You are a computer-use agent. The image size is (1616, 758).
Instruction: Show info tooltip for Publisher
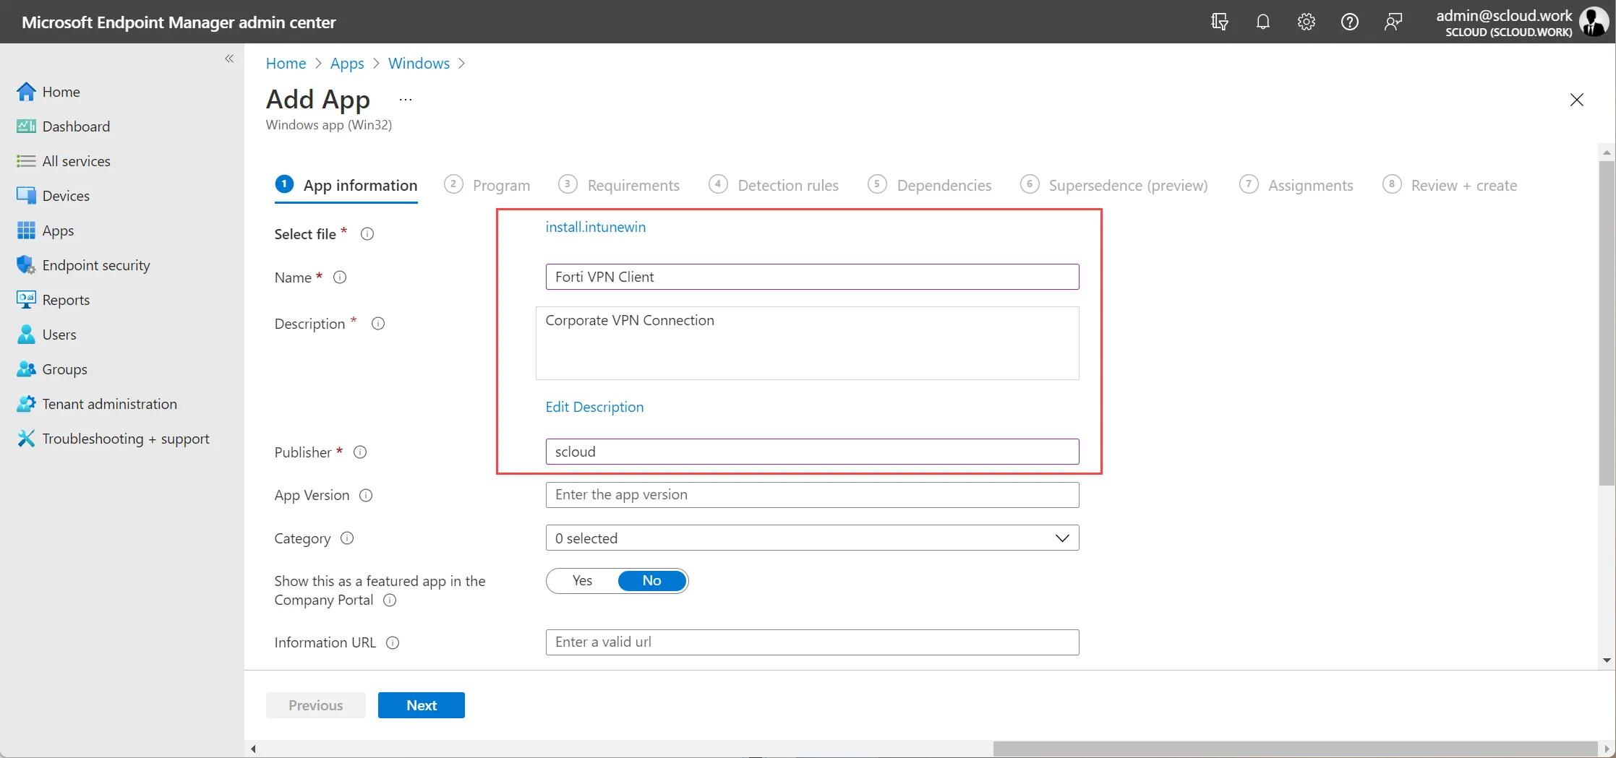(x=360, y=452)
